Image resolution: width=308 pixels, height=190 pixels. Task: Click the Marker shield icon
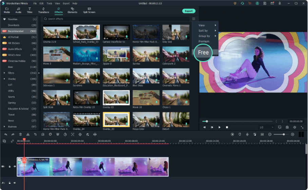[x=240, y=134]
